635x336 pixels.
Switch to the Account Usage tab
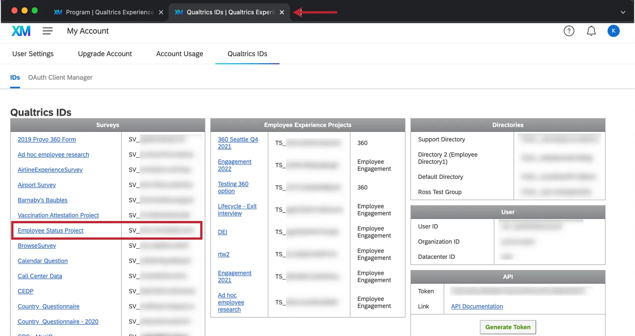click(x=179, y=54)
